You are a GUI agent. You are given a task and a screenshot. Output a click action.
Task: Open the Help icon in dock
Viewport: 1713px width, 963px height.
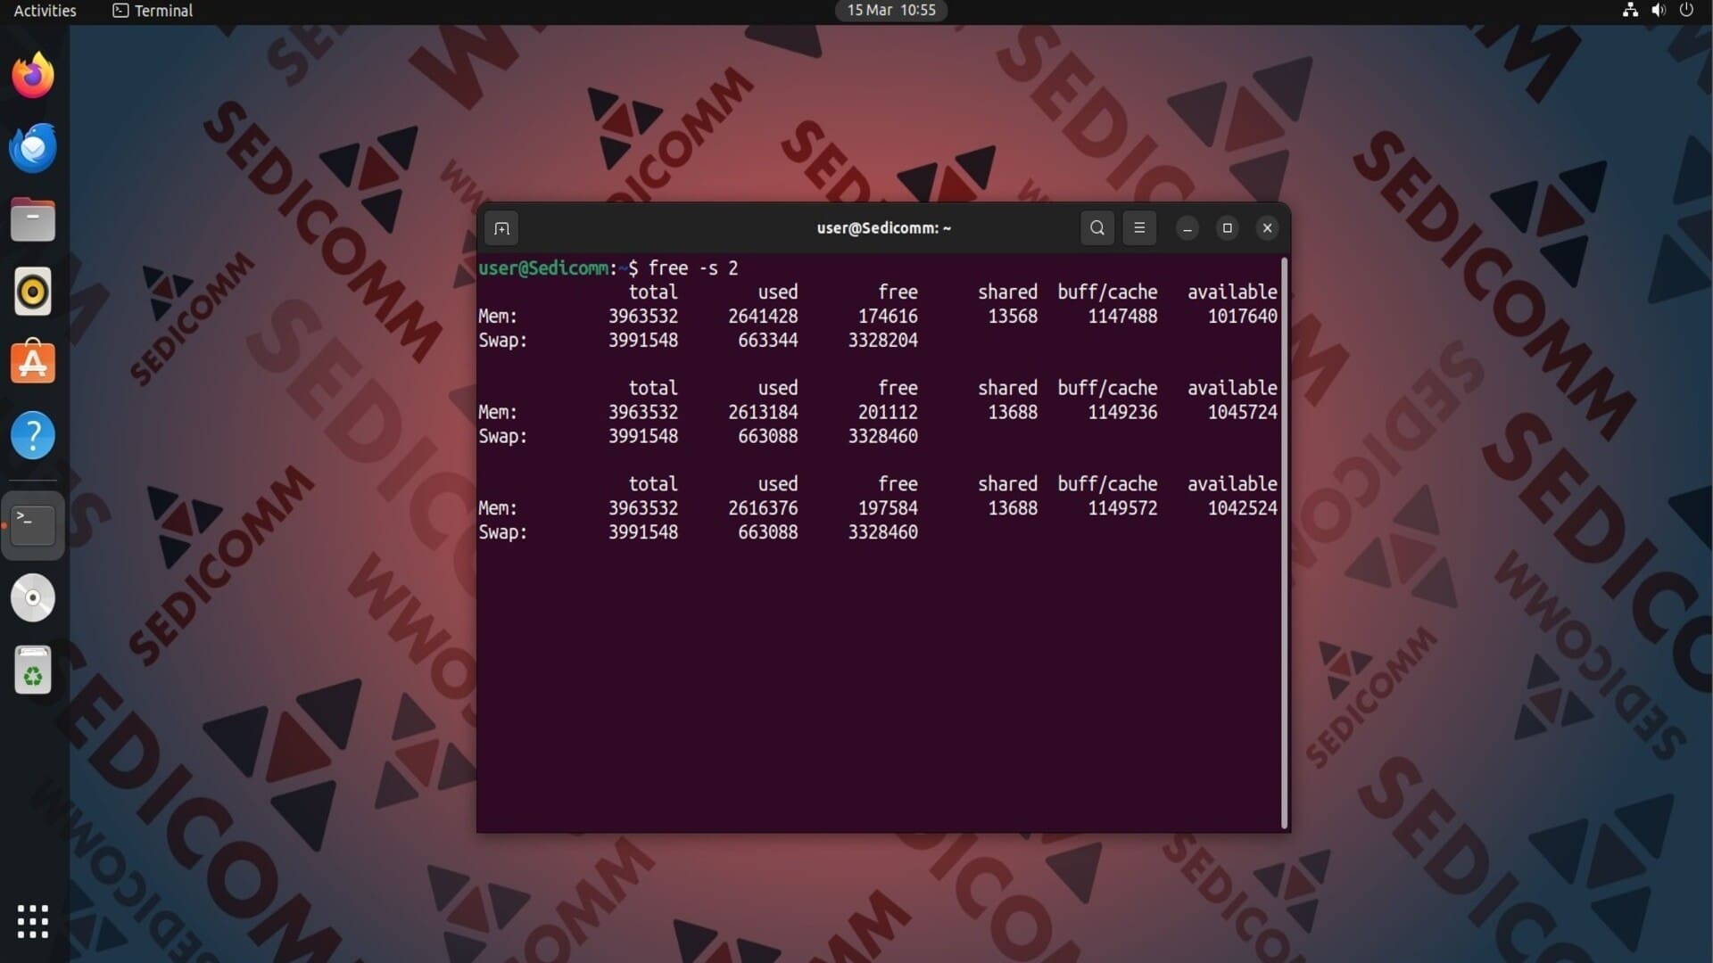(33, 436)
